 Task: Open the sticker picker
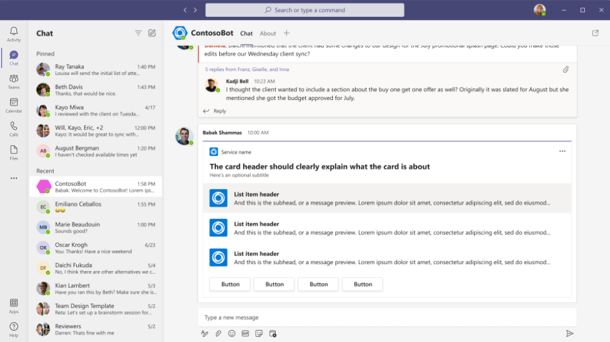pos(259,333)
